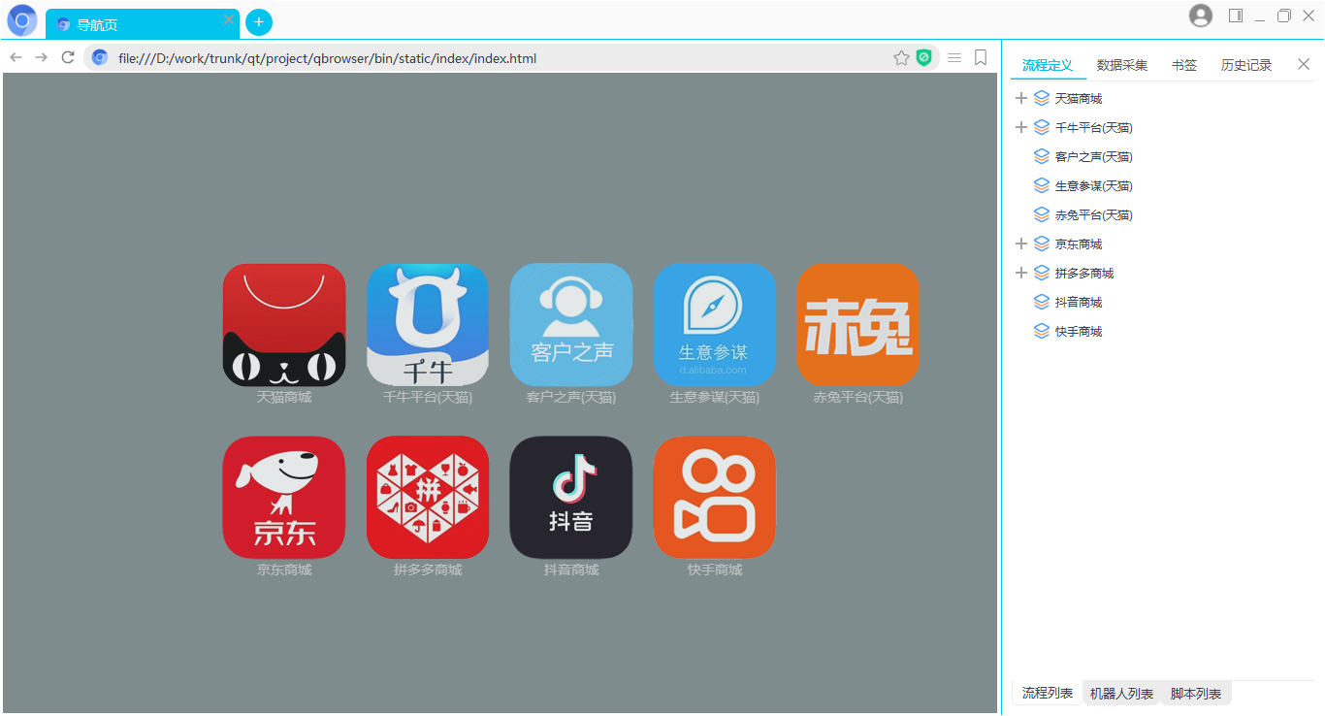Select 千牛平台(天猫) in the process tree
The image size is (1325, 716).
[1094, 128]
